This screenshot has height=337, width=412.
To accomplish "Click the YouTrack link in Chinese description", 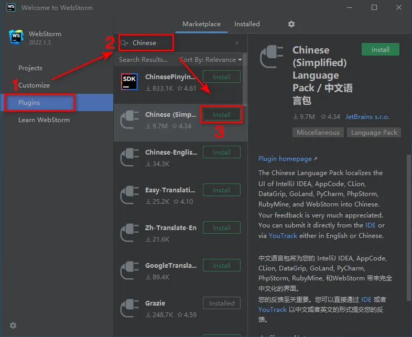I will (x=273, y=310).
